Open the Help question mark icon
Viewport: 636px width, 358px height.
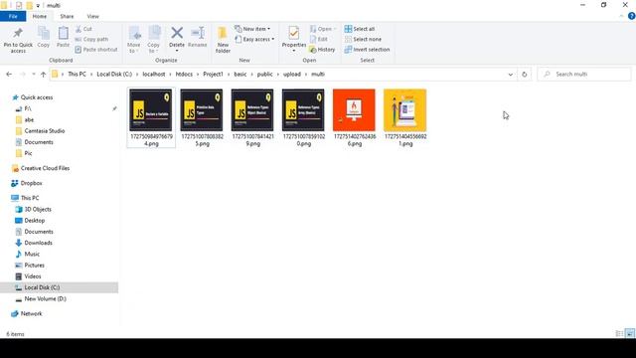tap(632, 16)
